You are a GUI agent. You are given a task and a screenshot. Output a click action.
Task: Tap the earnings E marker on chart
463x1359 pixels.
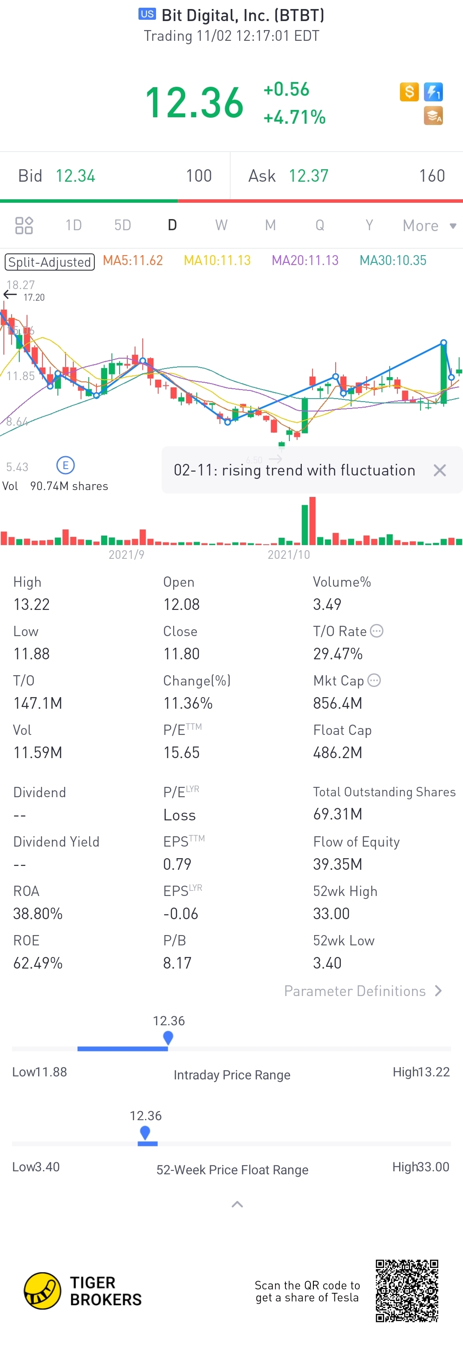click(65, 465)
